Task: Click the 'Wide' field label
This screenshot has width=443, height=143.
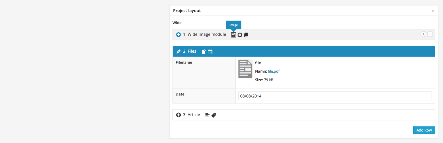Action: click(177, 23)
